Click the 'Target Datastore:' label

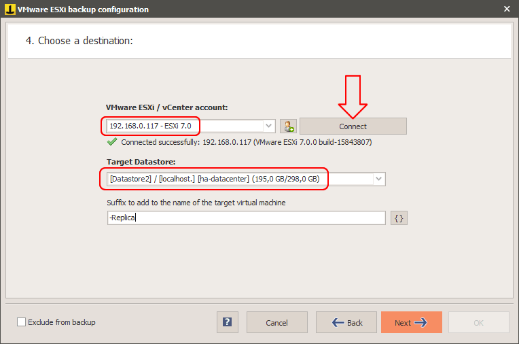point(141,162)
